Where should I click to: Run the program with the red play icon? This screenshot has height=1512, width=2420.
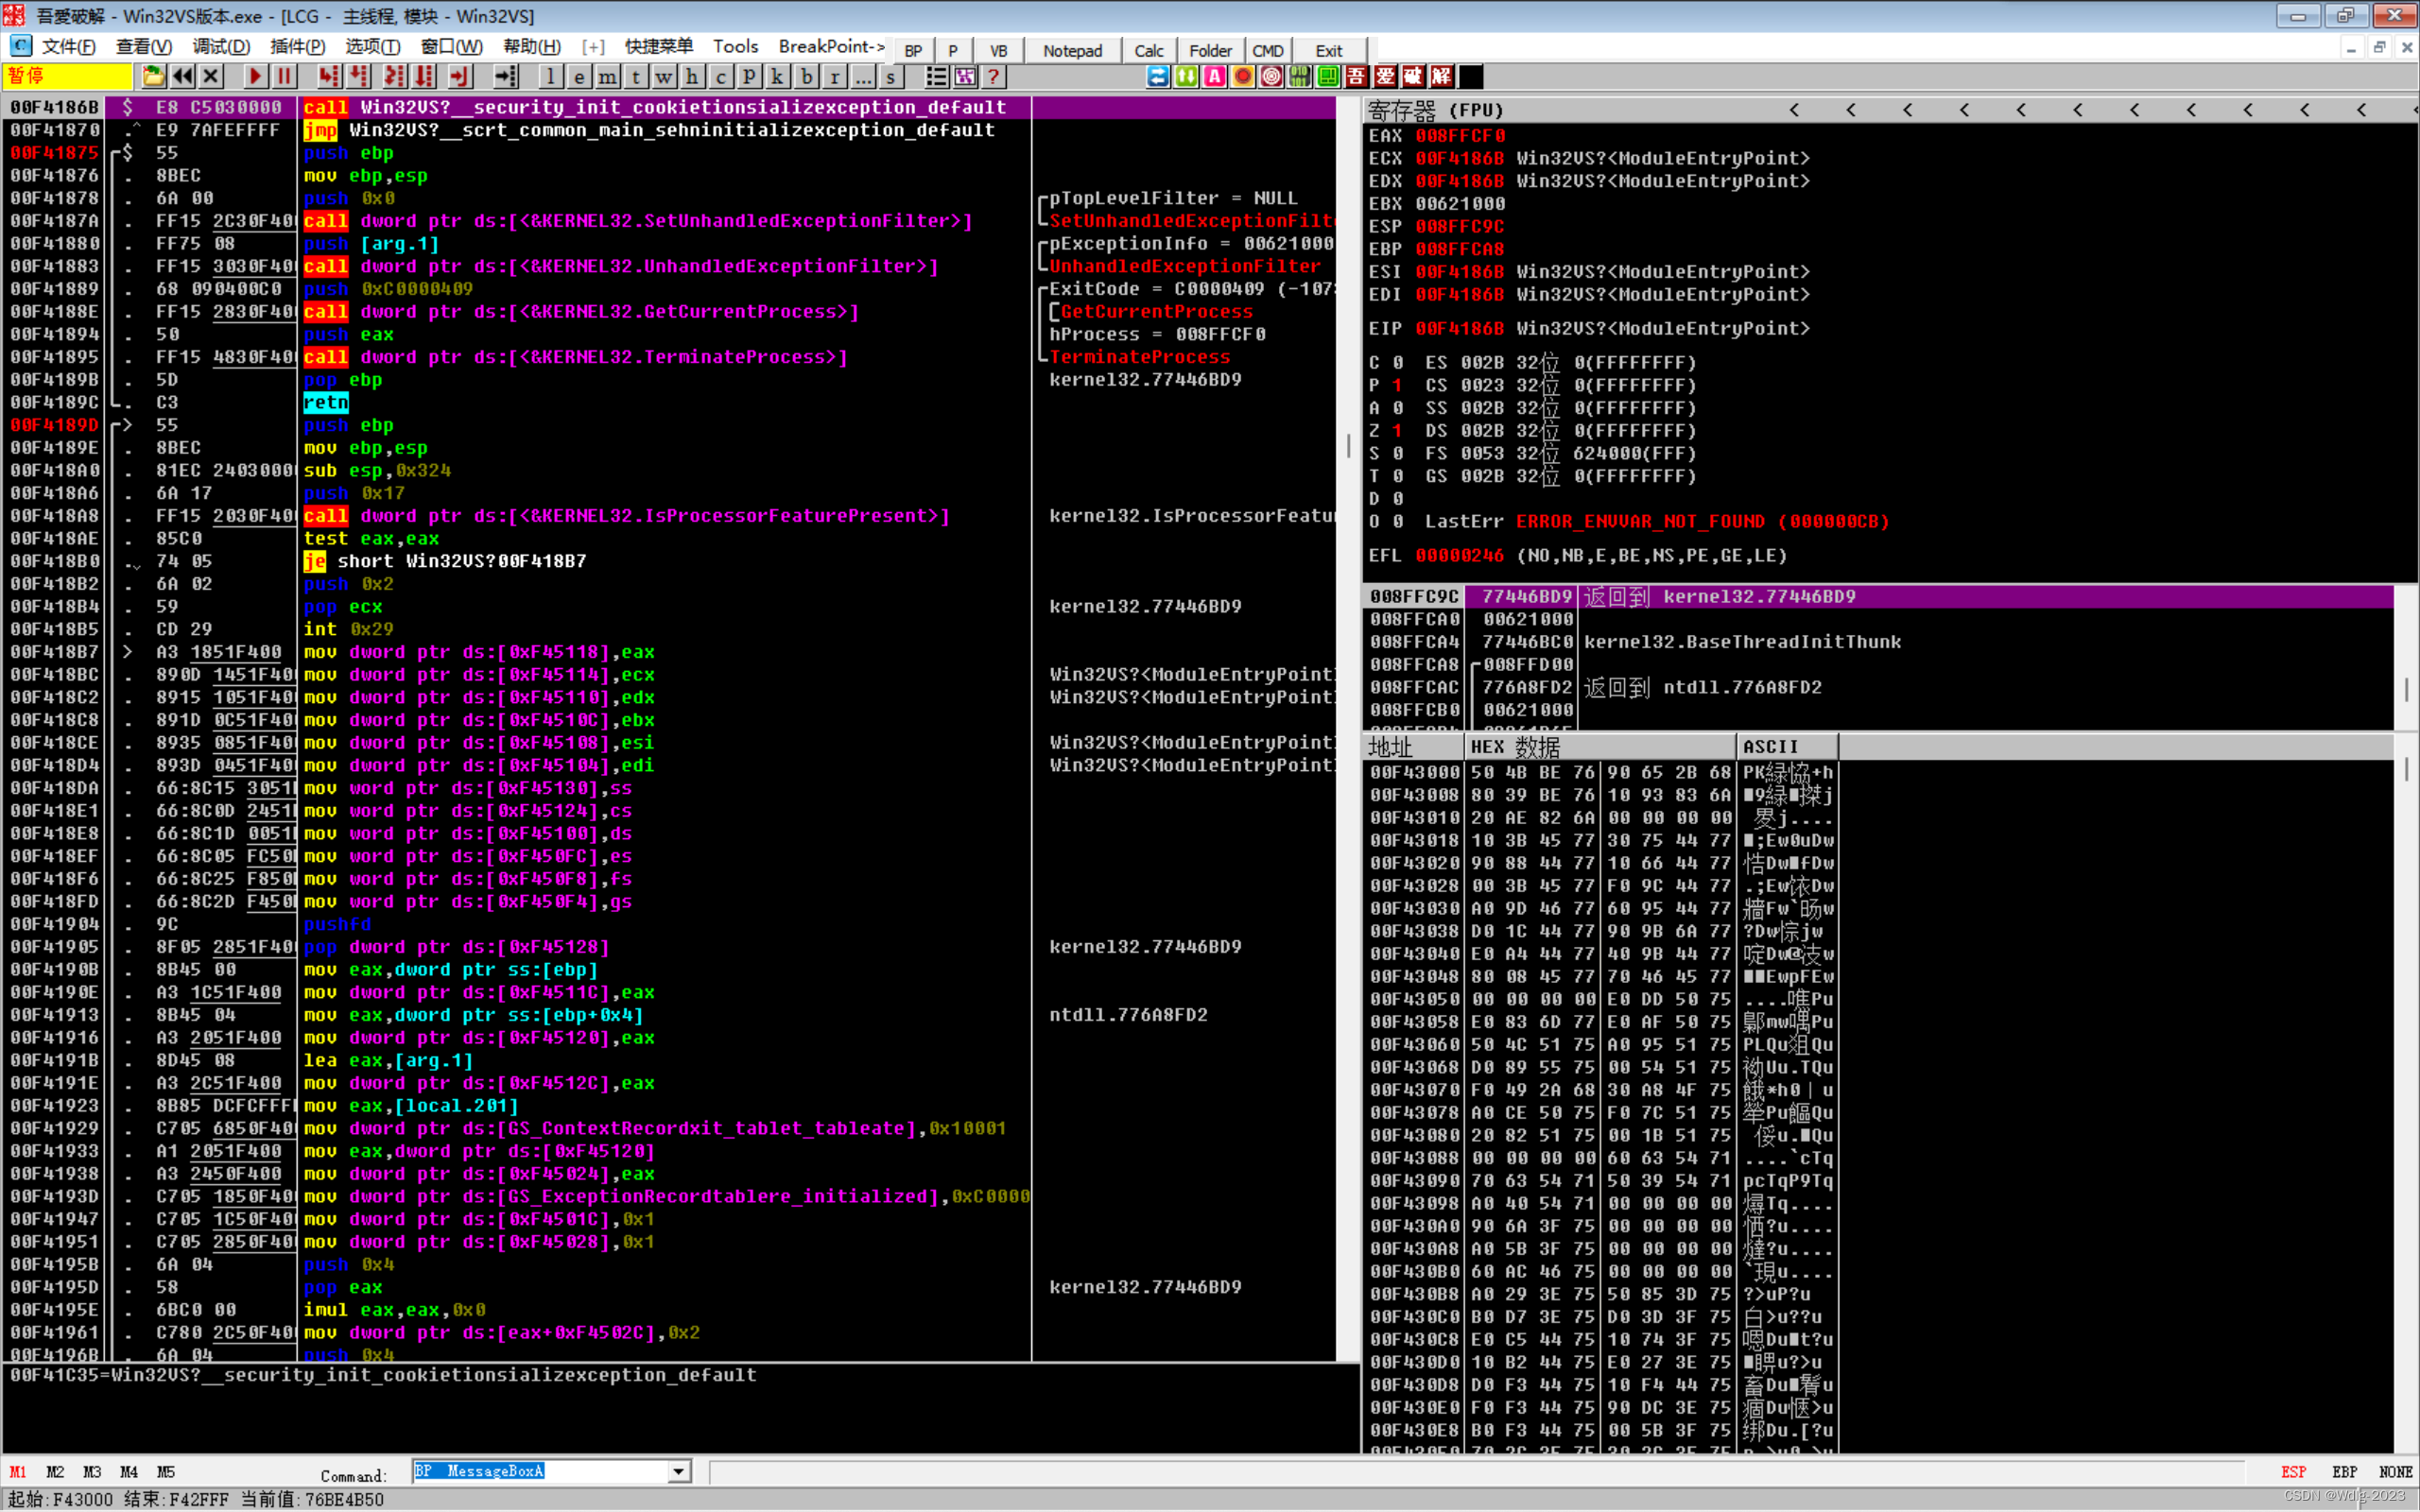click(255, 76)
